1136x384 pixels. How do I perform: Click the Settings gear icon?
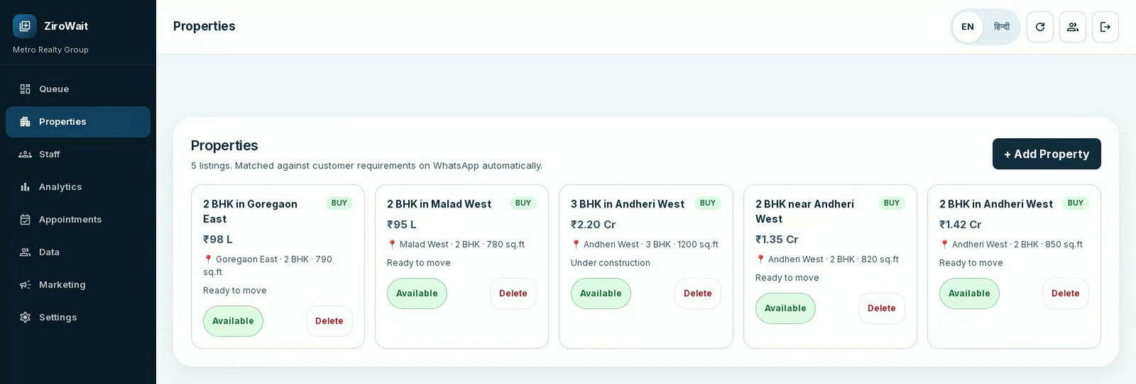tap(25, 317)
